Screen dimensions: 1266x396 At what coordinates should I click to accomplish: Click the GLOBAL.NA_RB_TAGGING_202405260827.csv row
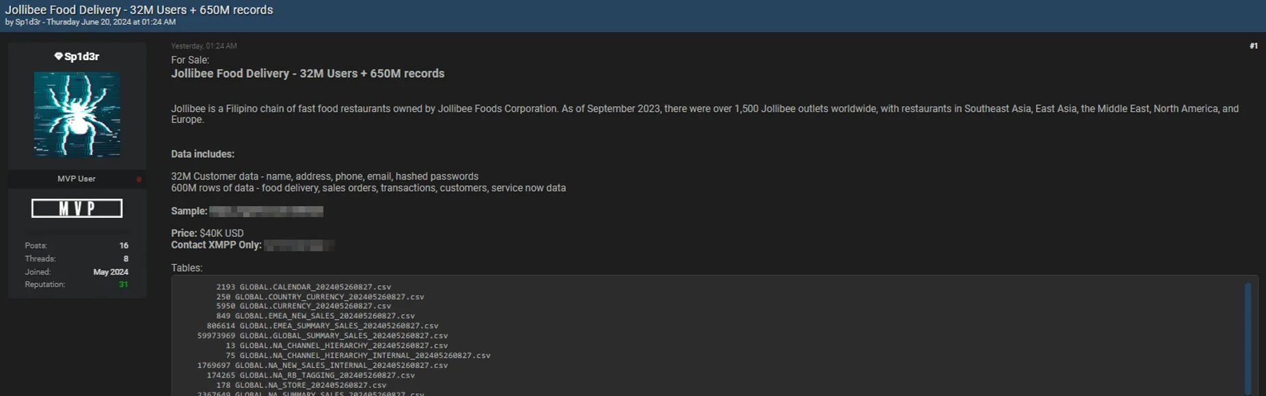pyautogui.click(x=310, y=376)
